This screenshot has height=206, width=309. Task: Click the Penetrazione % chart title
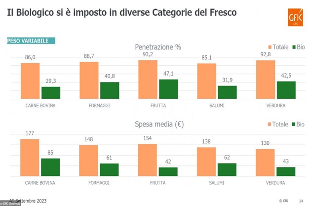[x=158, y=47]
